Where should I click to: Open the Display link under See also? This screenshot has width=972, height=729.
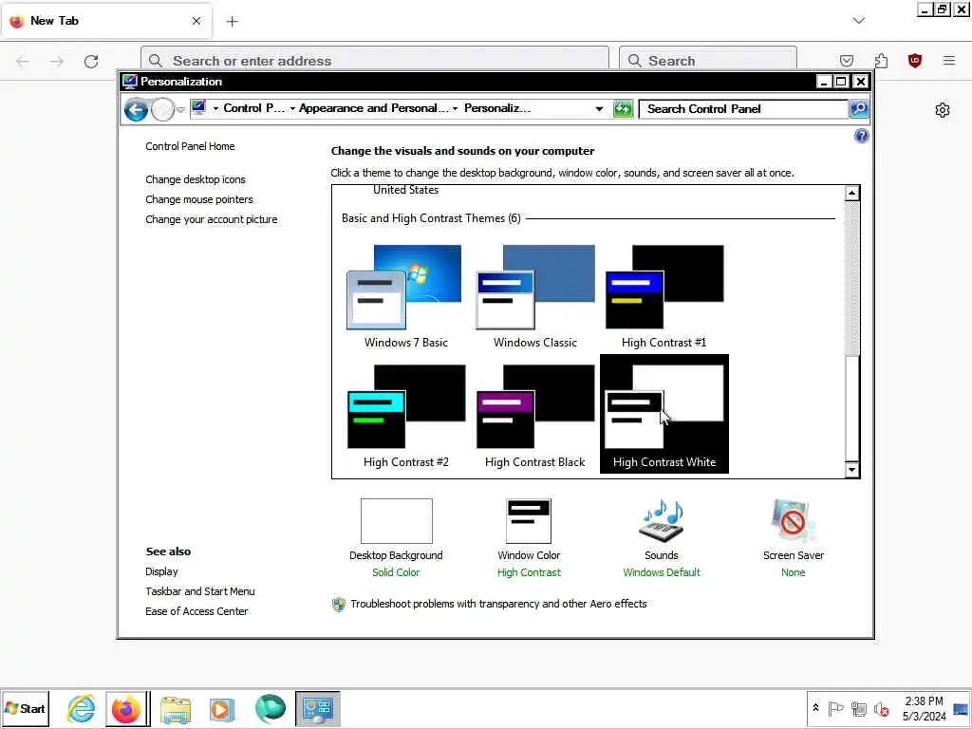pyautogui.click(x=161, y=571)
